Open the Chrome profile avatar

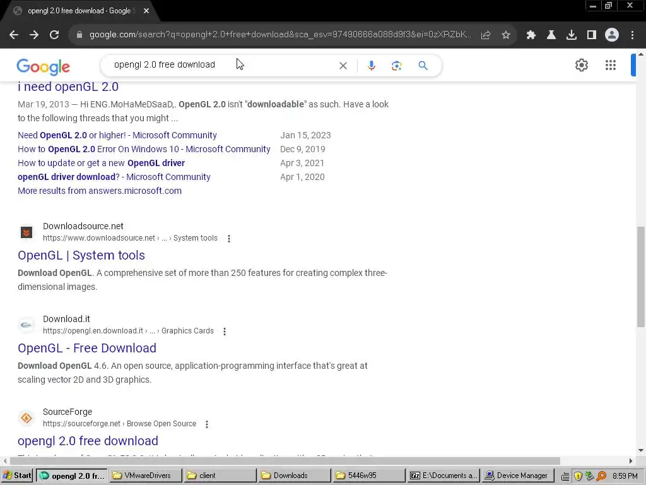(612, 35)
